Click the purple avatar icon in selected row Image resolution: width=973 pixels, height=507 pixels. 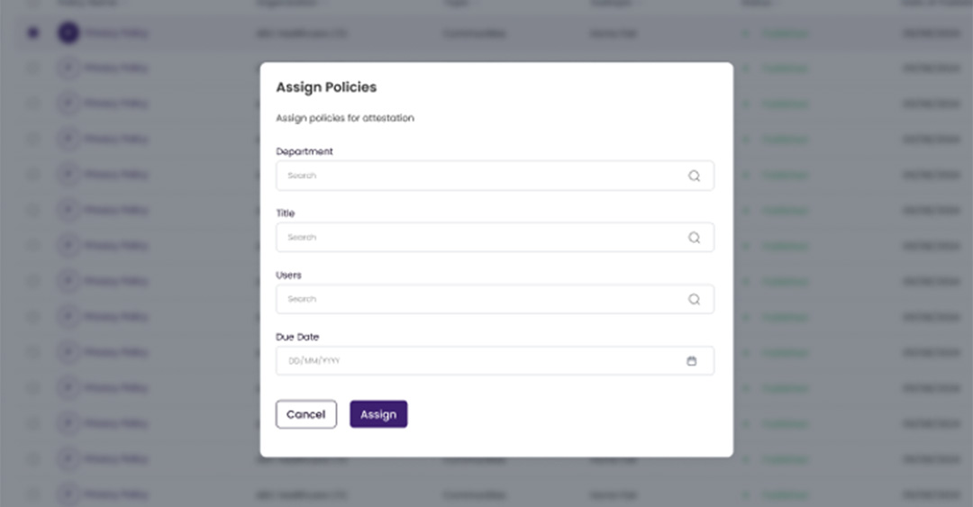point(68,33)
